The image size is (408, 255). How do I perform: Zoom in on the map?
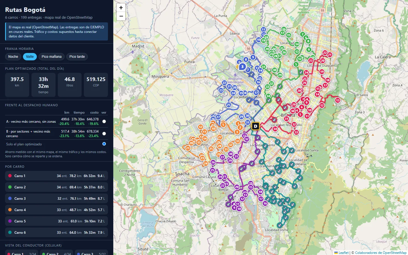point(121,8)
